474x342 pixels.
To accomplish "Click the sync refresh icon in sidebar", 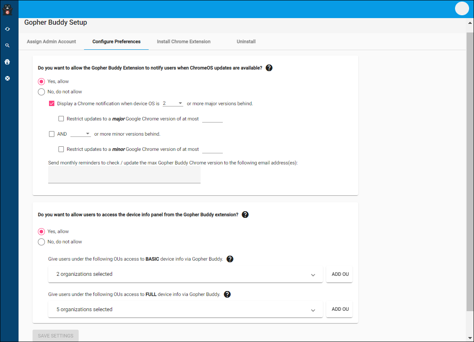I will 7,29.
